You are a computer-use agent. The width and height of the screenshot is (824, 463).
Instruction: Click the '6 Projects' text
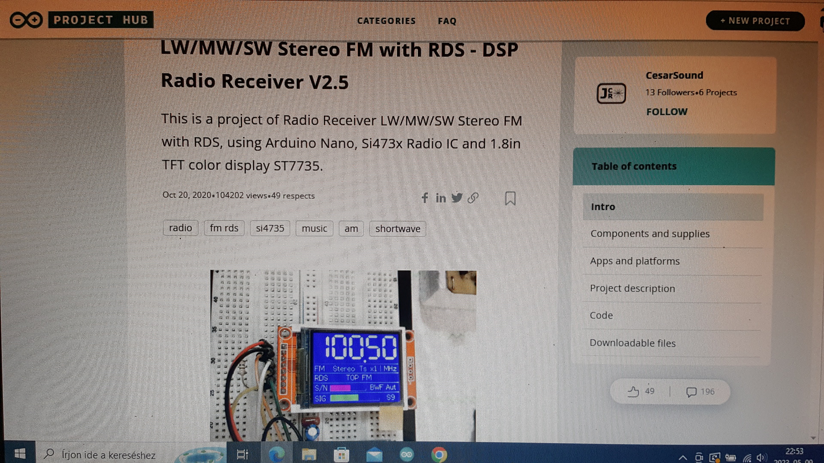718,93
